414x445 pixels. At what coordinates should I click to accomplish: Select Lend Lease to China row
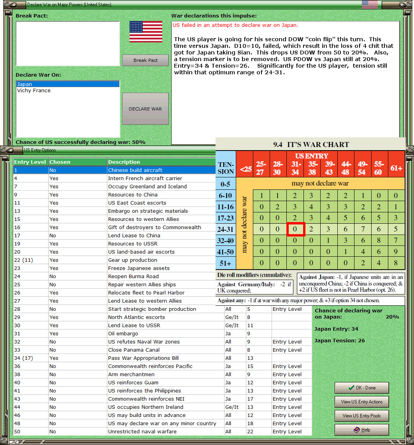(x=114, y=236)
